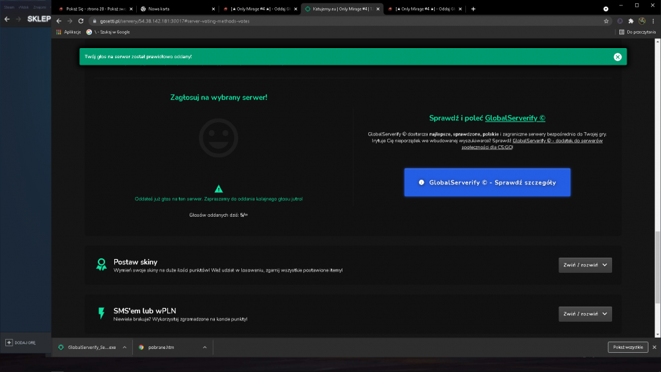This screenshot has width=661, height=372.
Task: Expand the Postaw skiny section with Zwiń / rozwiń
Action: point(585,265)
